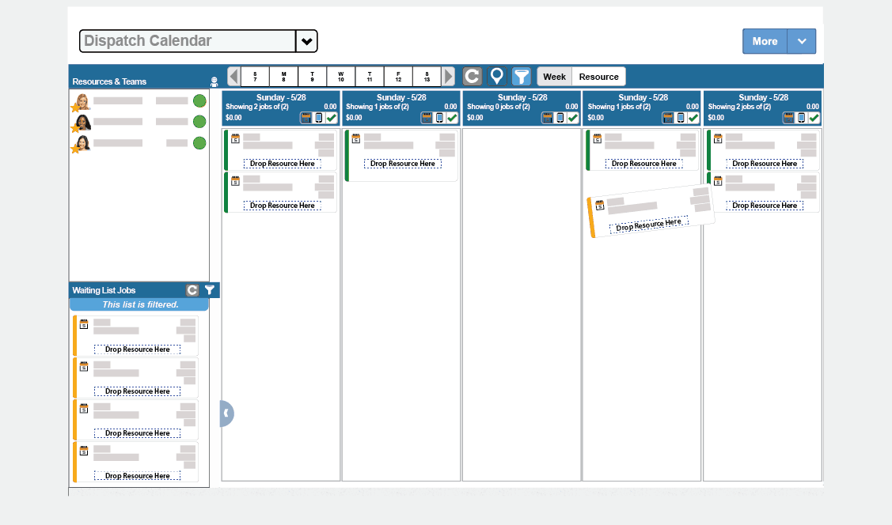Screen dimensions: 892x525
Task: Click the third resource's avatar
Action: coord(82,143)
